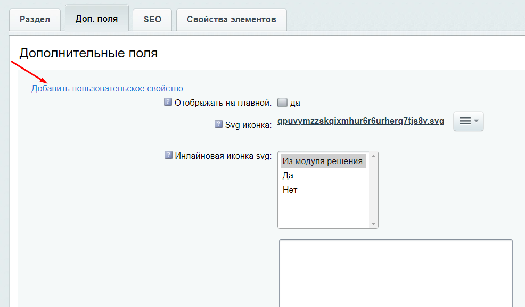Viewport: 525px width, 307px height.
Task: Toggle the Отображать на главной checkbox
Action: (x=282, y=103)
